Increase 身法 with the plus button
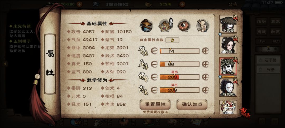Viewport: 285px width, 128px height. [x=205, y=64]
